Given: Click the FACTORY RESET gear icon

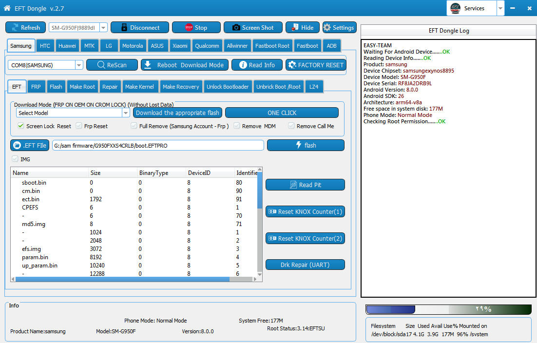Looking at the screenshot, I should (x=292, y=65).
